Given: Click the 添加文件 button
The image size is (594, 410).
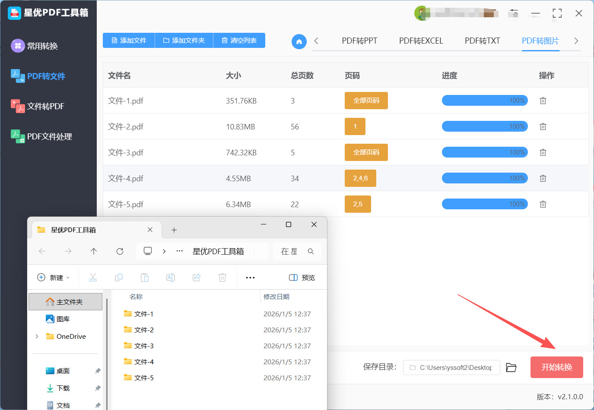Looking at the screenshot, I should point(129,41).
